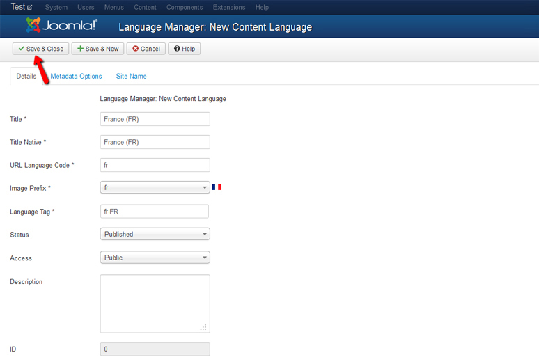The height and width of the screenshot is (362, 539).
Task: Open the Components menu
Action: 185,7
